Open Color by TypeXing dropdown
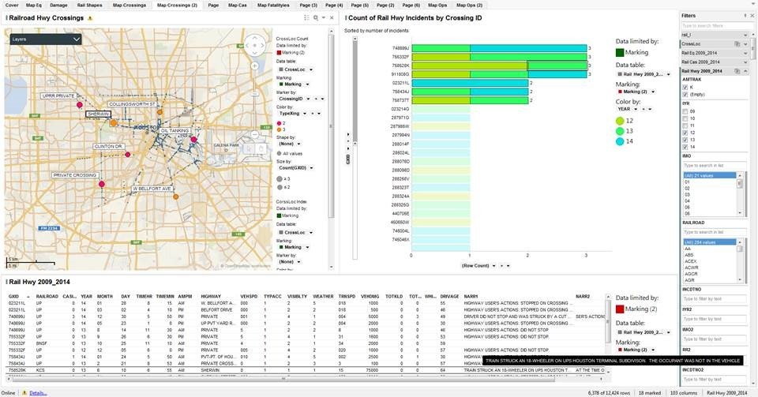Screen dimensions: 758x397 304,114
